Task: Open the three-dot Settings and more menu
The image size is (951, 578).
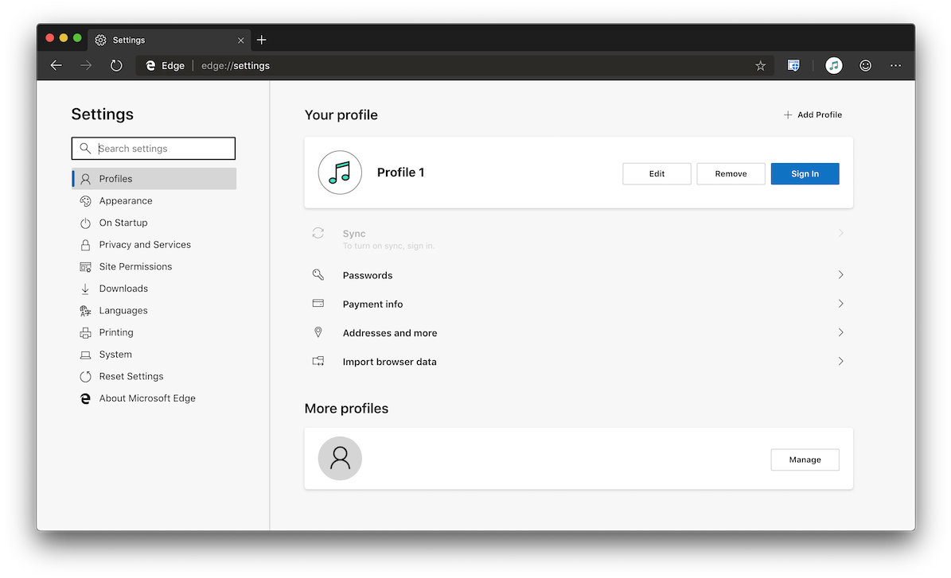Action: tap(896, 65)
